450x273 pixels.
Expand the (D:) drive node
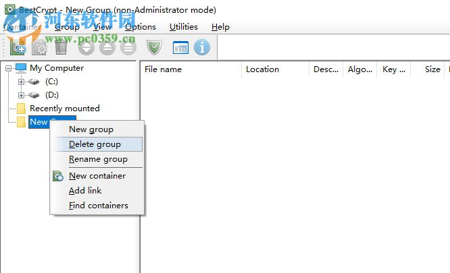(21, 95)
